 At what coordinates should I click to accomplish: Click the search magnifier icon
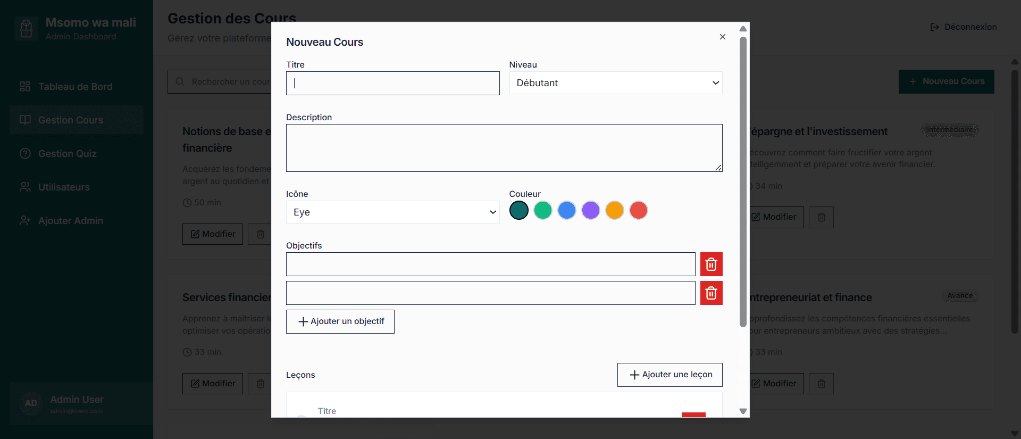(x=180, y=82)
